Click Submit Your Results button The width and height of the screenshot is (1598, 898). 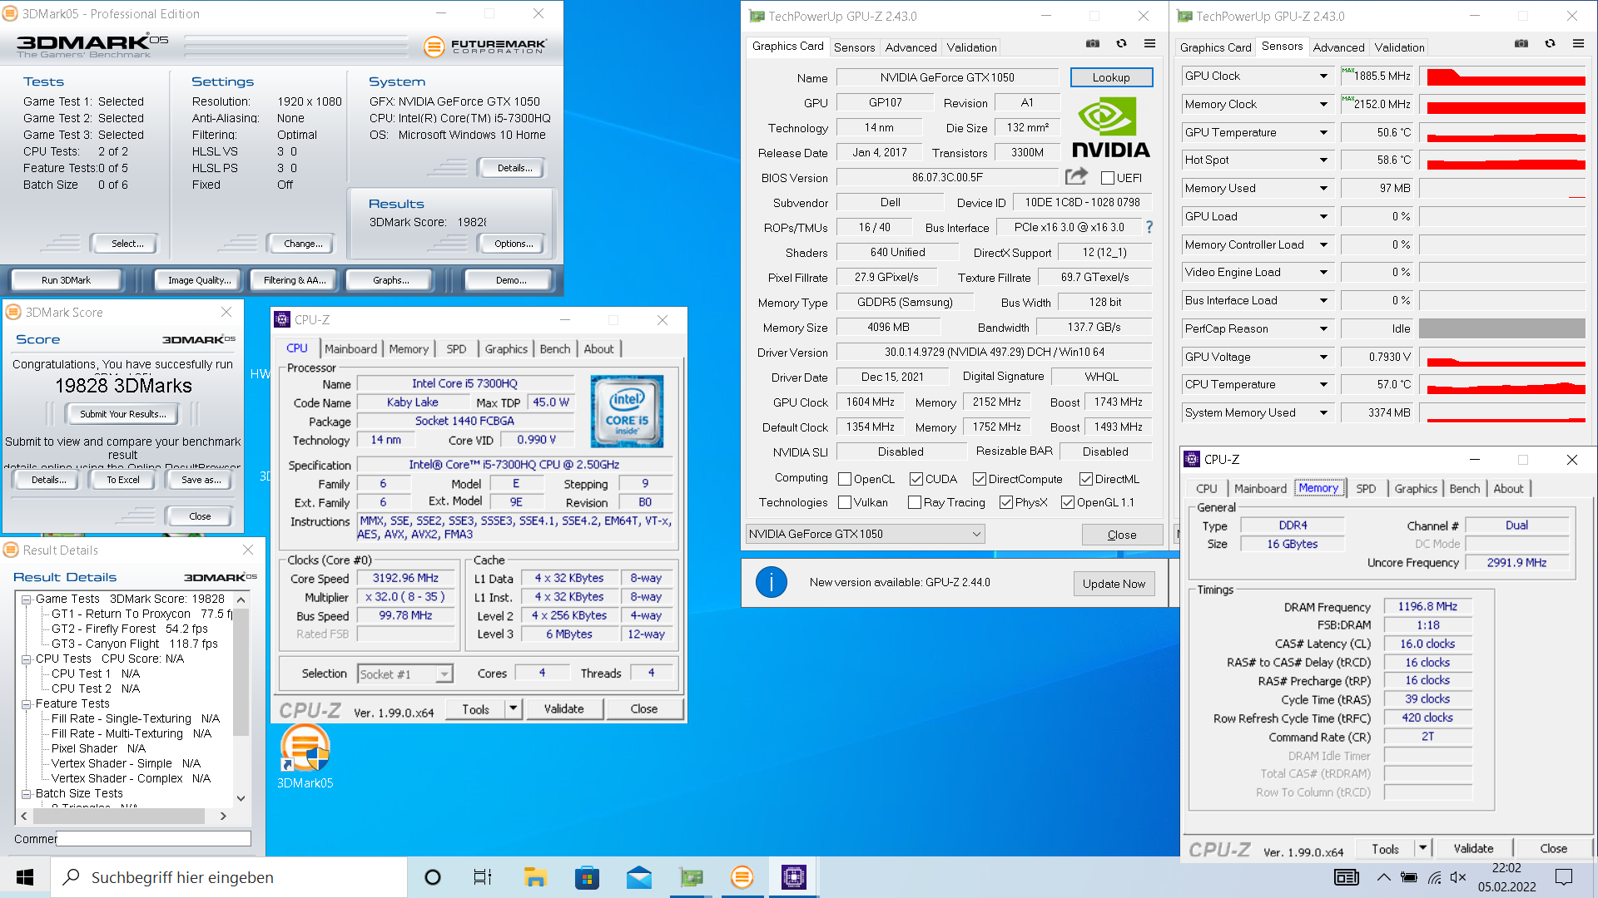click(x=122, y=413)
